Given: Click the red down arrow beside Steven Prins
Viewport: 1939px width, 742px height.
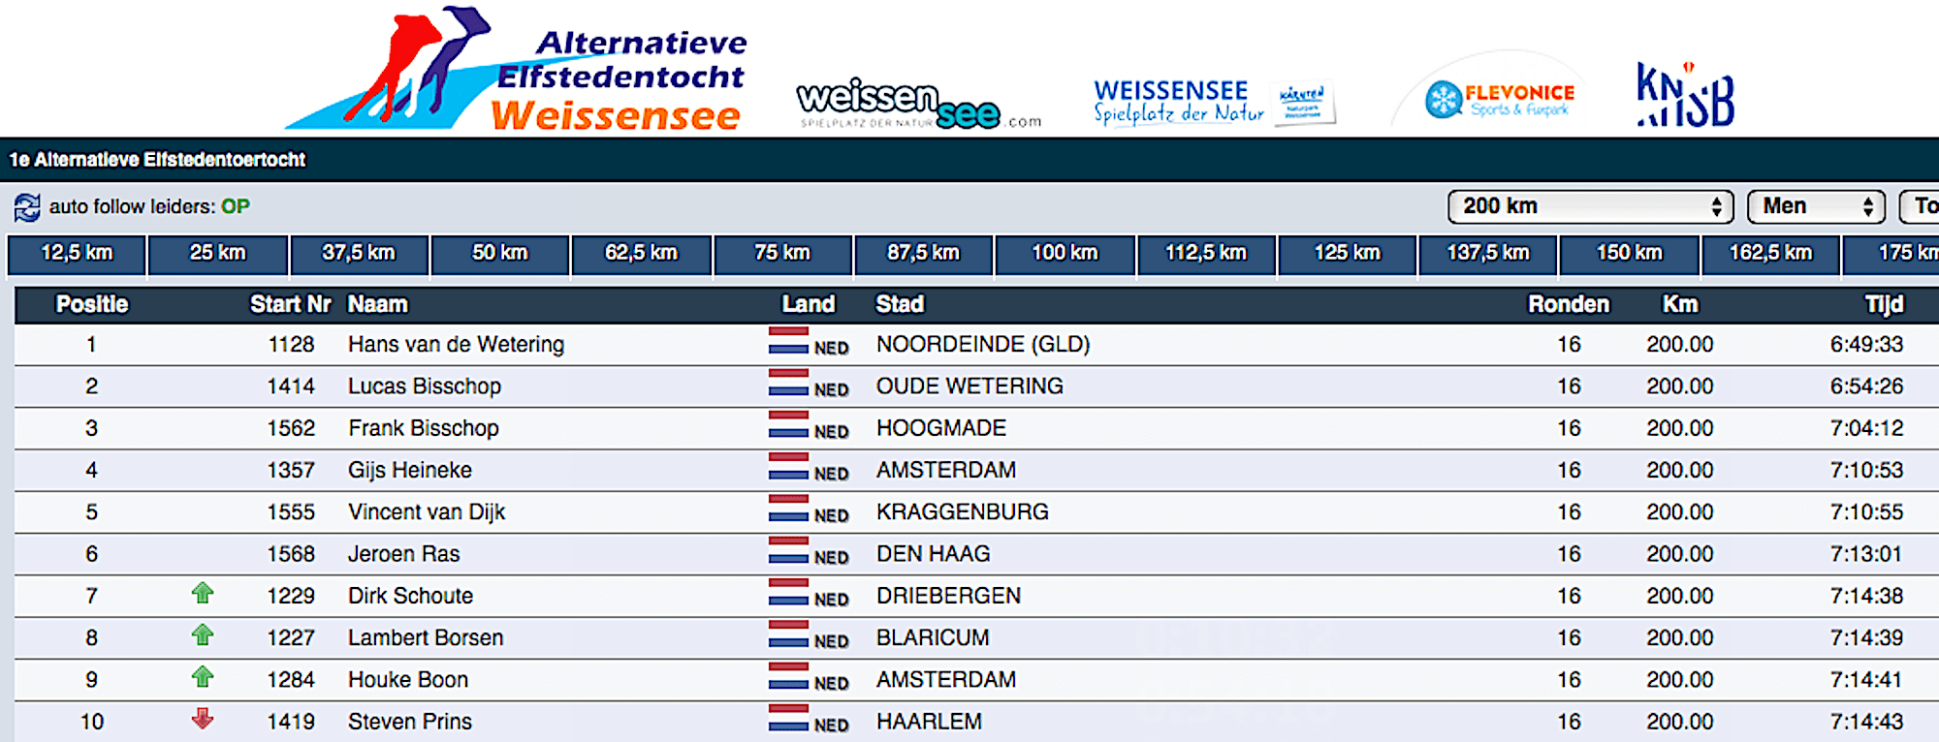Looking at the screenshot, I should 202,719.
